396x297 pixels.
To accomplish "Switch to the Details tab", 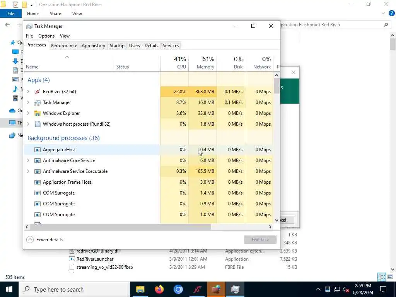I will tap(151, 46).
